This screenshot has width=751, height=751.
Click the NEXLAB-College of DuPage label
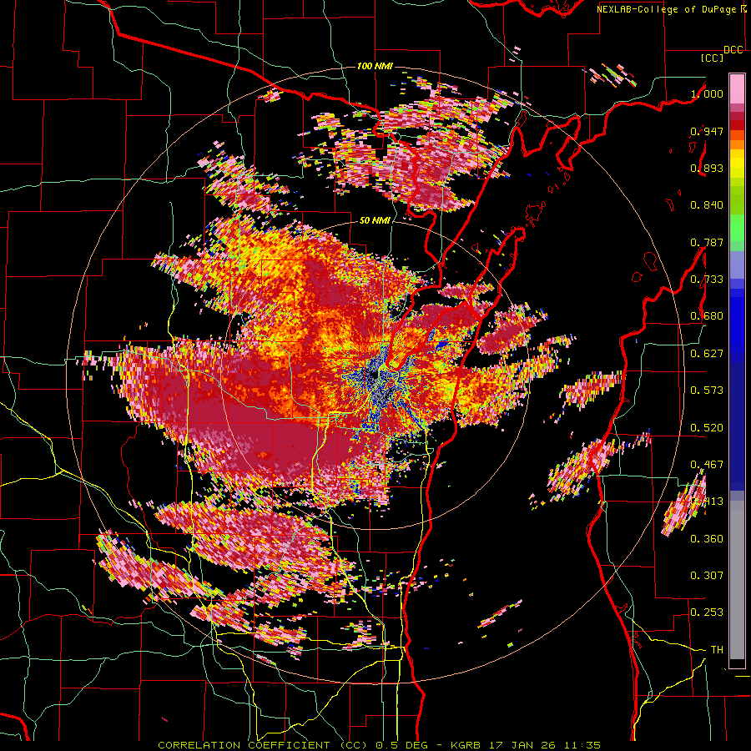coord(668,9)
